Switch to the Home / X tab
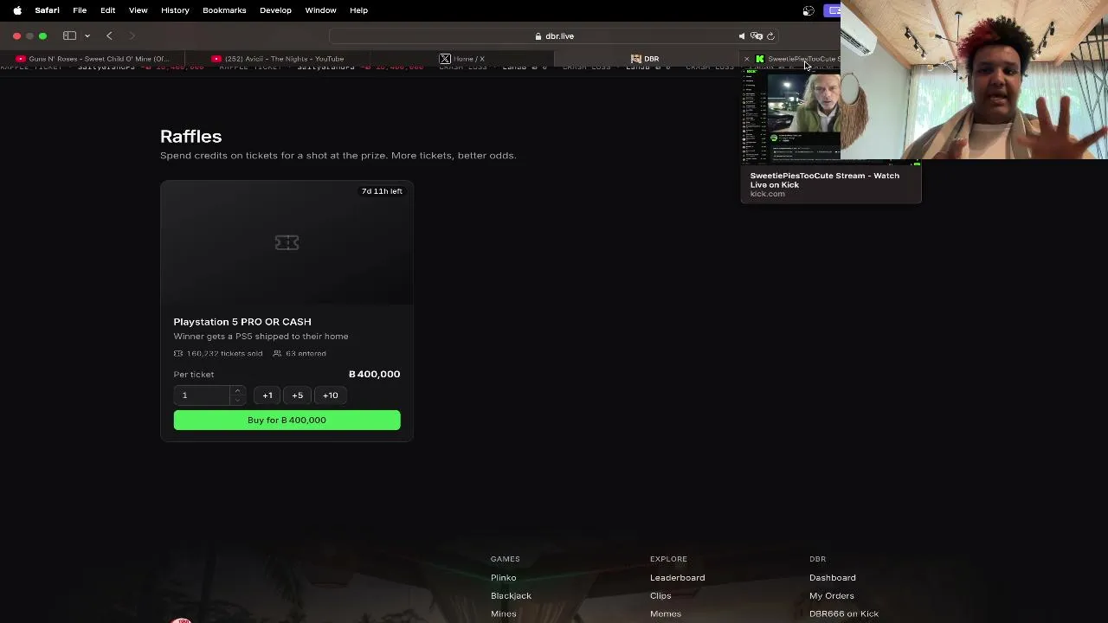This screenshot has width=1108, height=623. pos(461,59)
